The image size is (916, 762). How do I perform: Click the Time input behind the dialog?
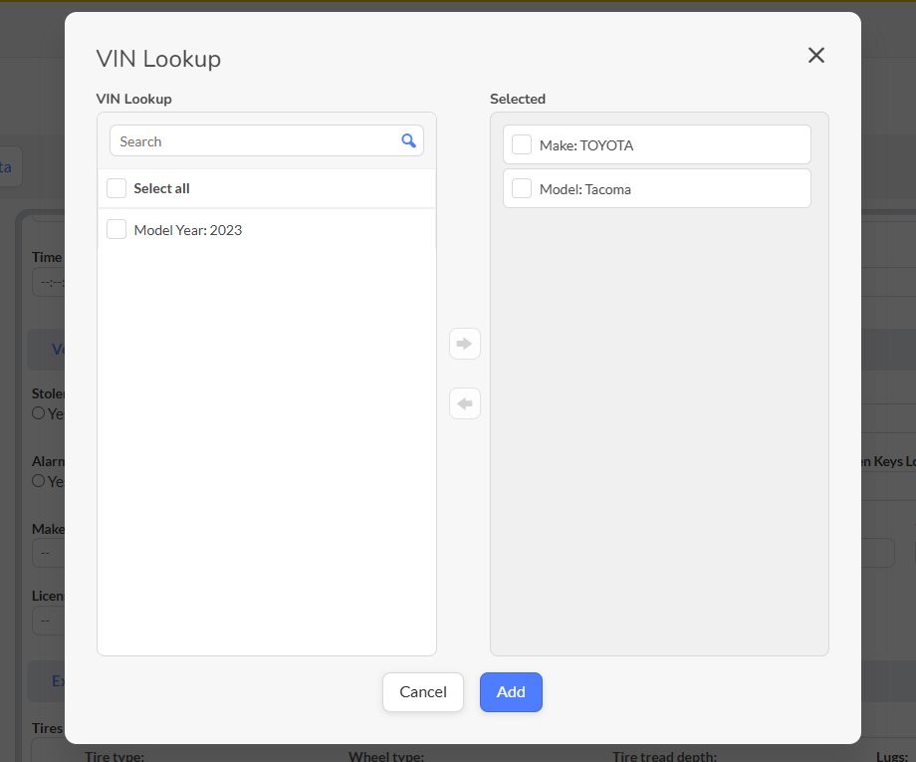tap(48, 283)
